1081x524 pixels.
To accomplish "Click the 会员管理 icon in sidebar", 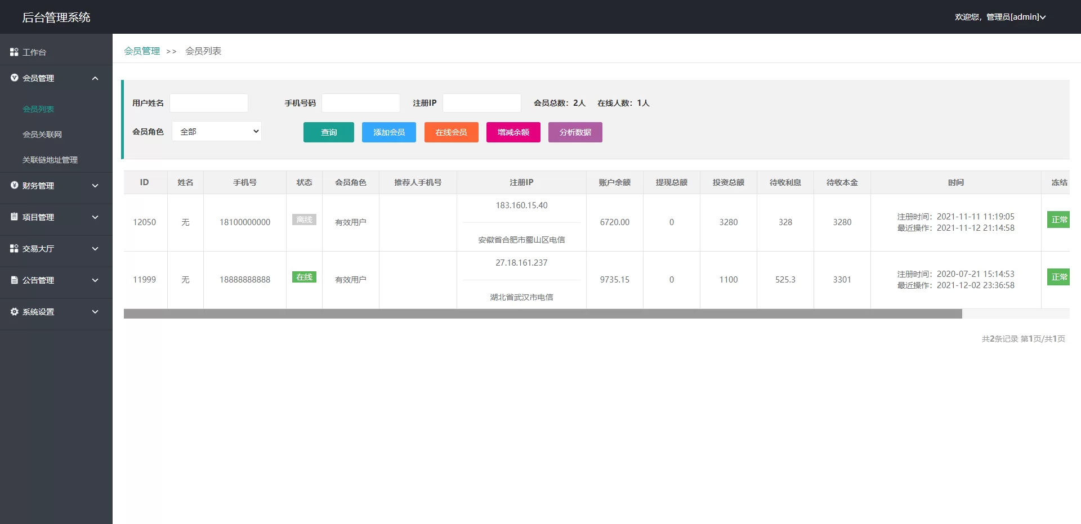I will click(14, 78).
